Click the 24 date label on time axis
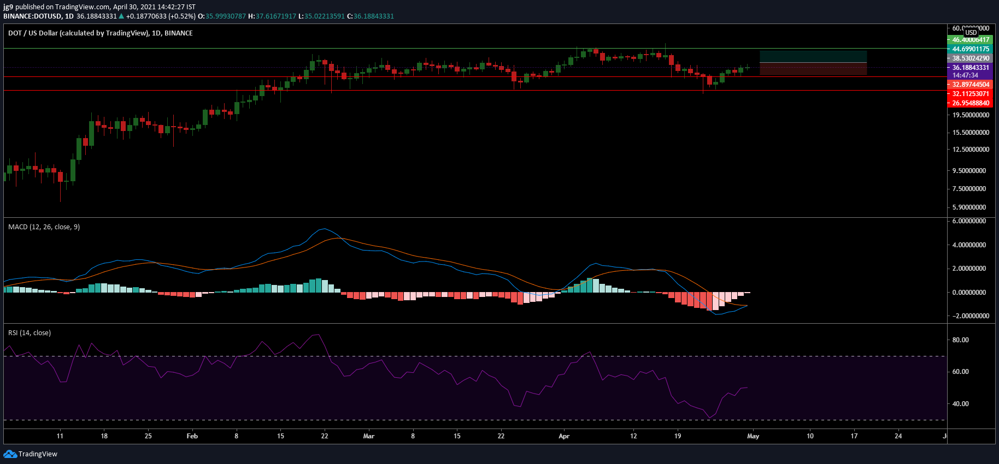This screenshot has width=999, height=464. tap(898, 436)
